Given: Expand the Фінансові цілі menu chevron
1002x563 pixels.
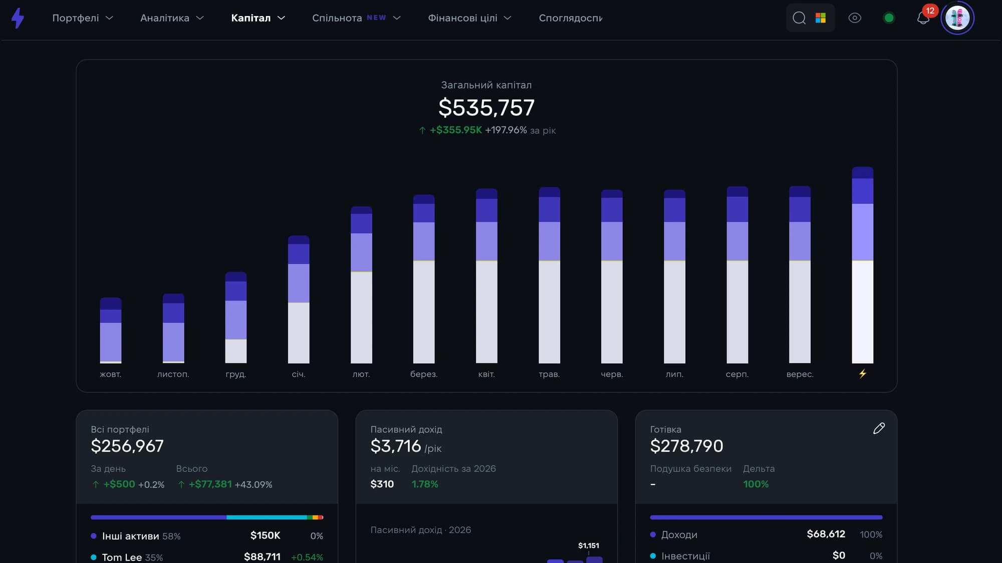Looking at the screenshot, I should click(507, 18).
